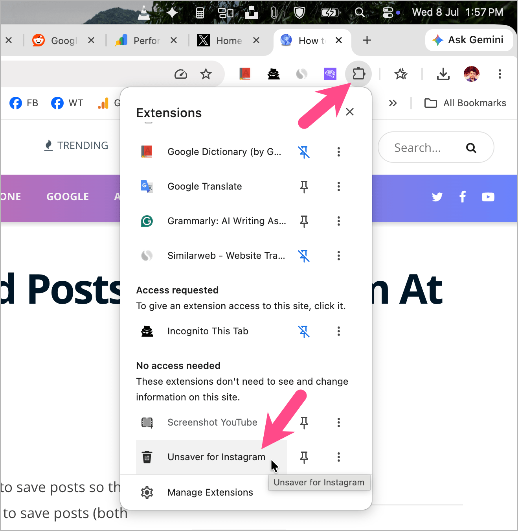Screen dimensions: 518x531
Task: Select Unsaver for Instagram extension
Action: (x=211, y=457)
